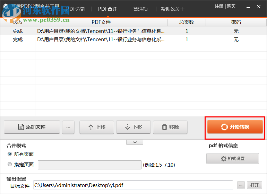Image resolution: width=267 pixels, height=194 pixels.
Task: Start merging with 开始转换 button
Action: click(x=235, y=127)
